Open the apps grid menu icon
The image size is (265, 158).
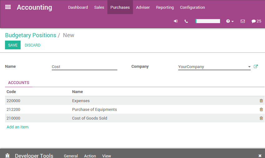8,7
